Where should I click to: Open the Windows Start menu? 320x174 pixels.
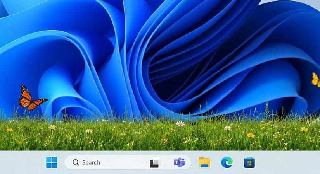tap(52, 162)
